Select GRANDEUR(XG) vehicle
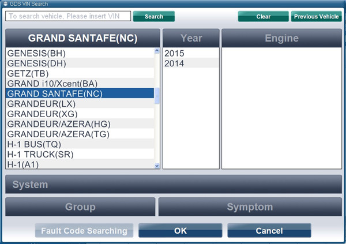The width and height of the screenshot is (346, 244). pyautogui.click(x=80, y=114)
